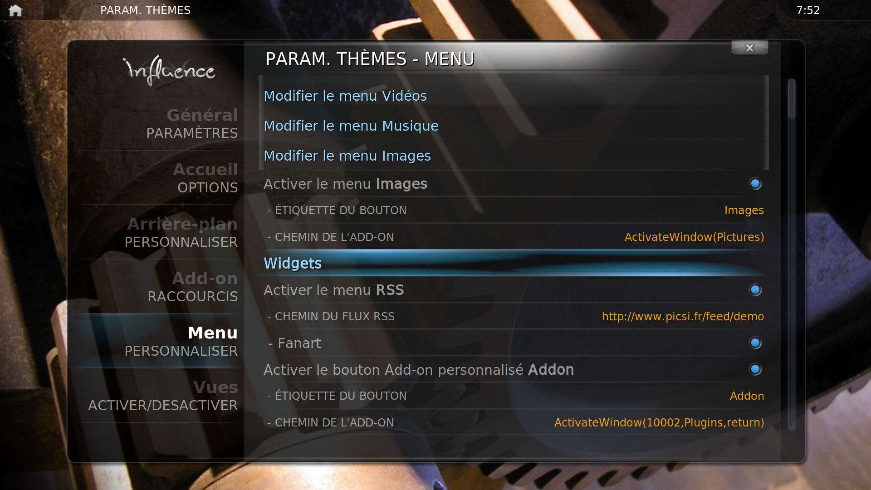Edit the Images button label value
The height and width of the screenshot is (490, 871).
pos(744,211)
